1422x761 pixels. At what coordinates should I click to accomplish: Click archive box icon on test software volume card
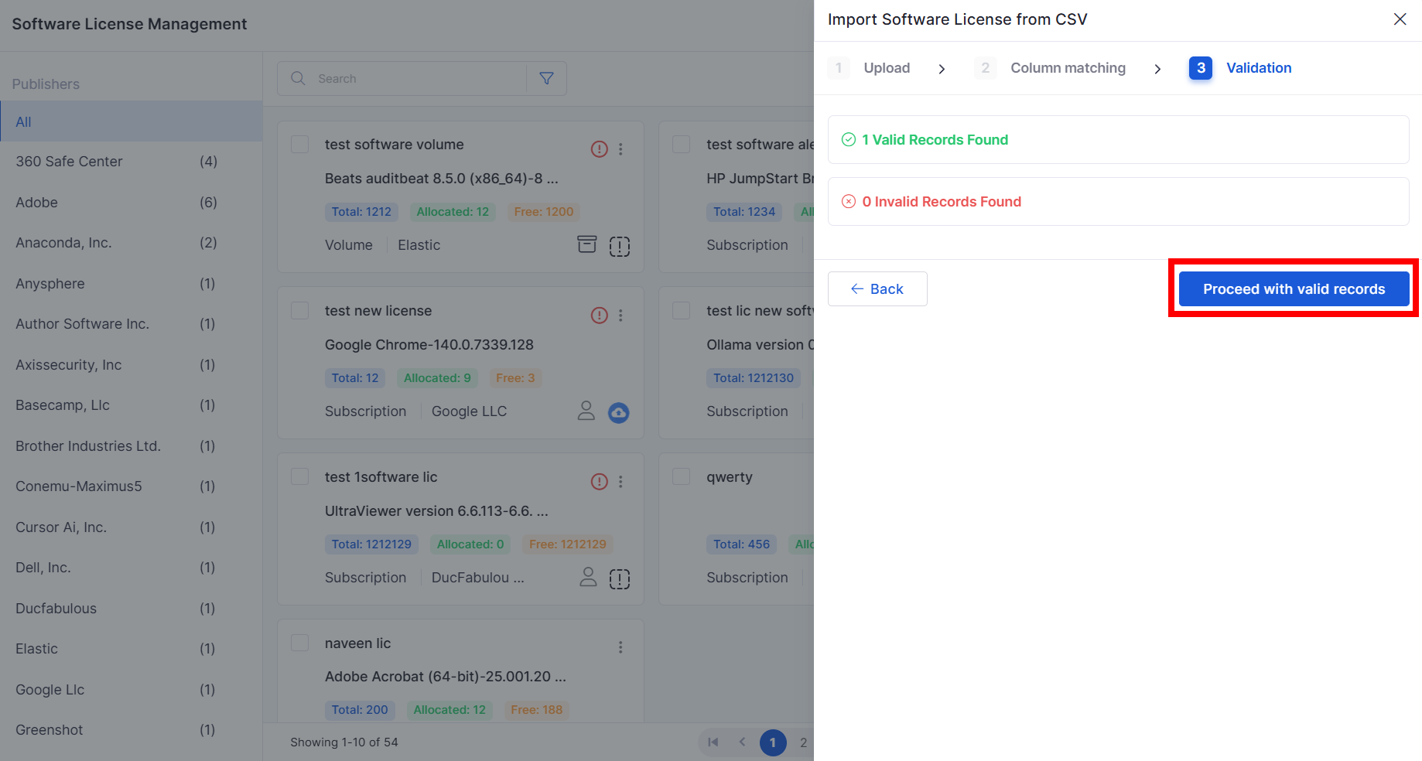click(587, 245)
